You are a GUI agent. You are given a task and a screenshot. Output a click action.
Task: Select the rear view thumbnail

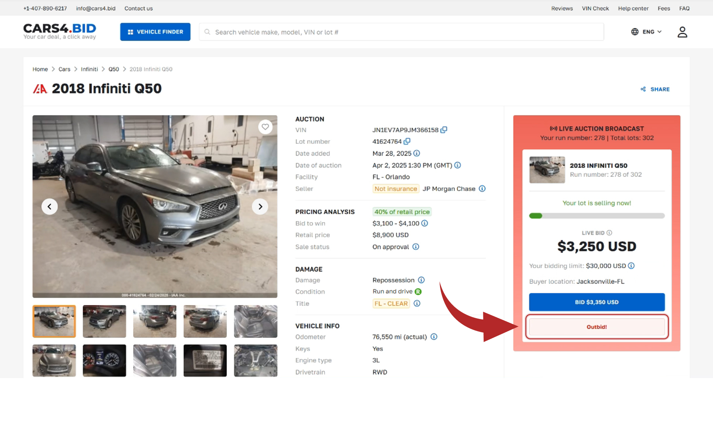pyautogui.click(x=205, y=321)
